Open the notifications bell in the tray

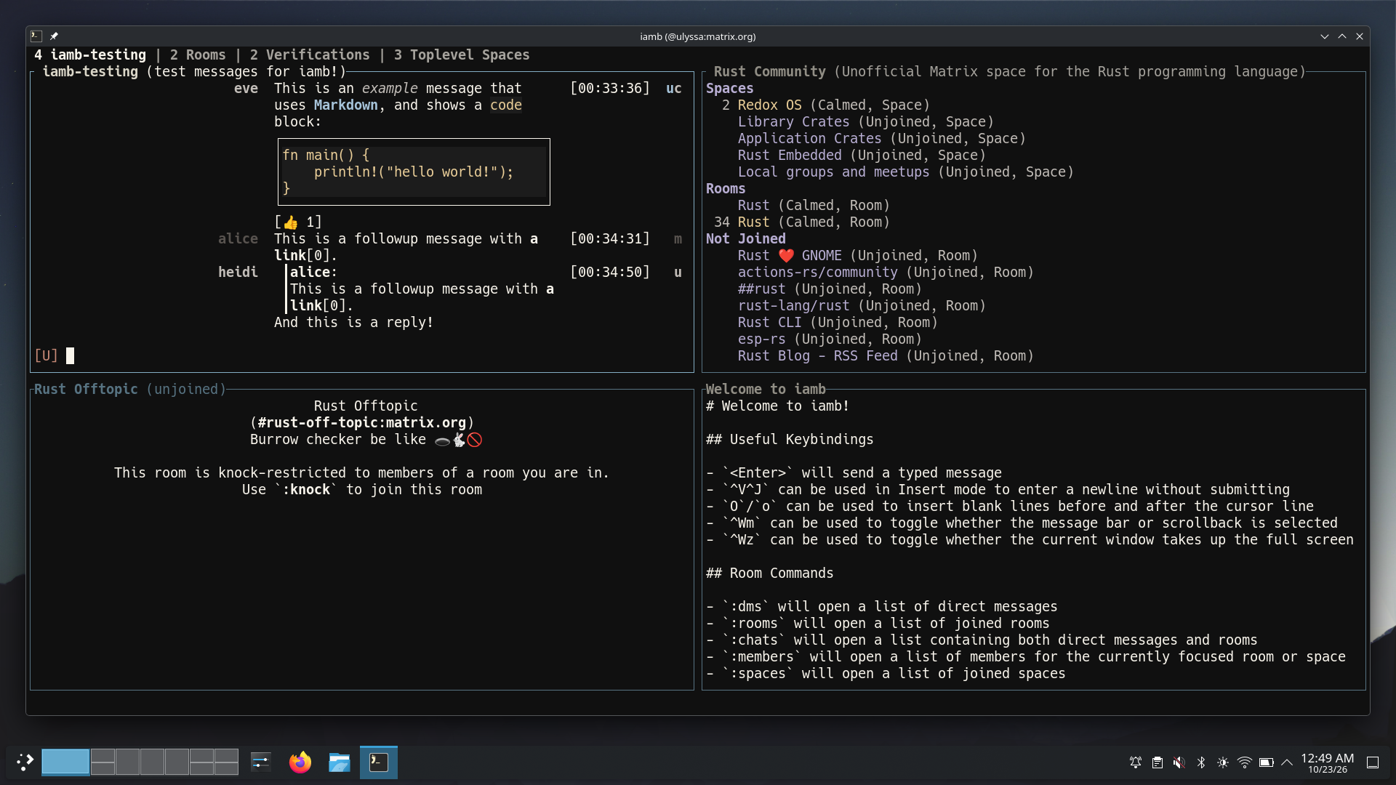[1135, 762]
